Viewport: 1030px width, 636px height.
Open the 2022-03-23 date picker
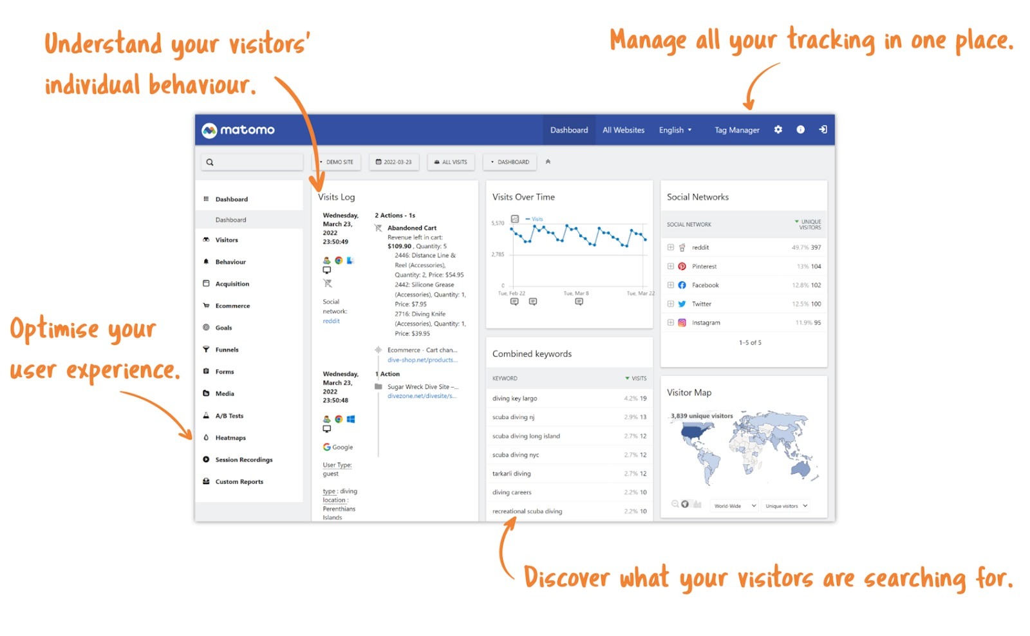394,162
